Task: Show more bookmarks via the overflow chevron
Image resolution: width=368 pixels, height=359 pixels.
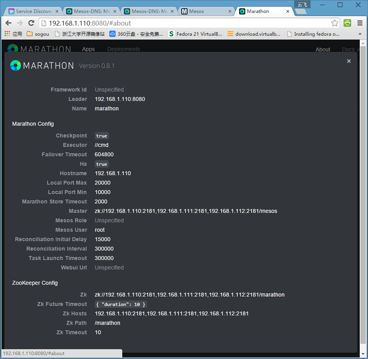Action: point(360,34)
